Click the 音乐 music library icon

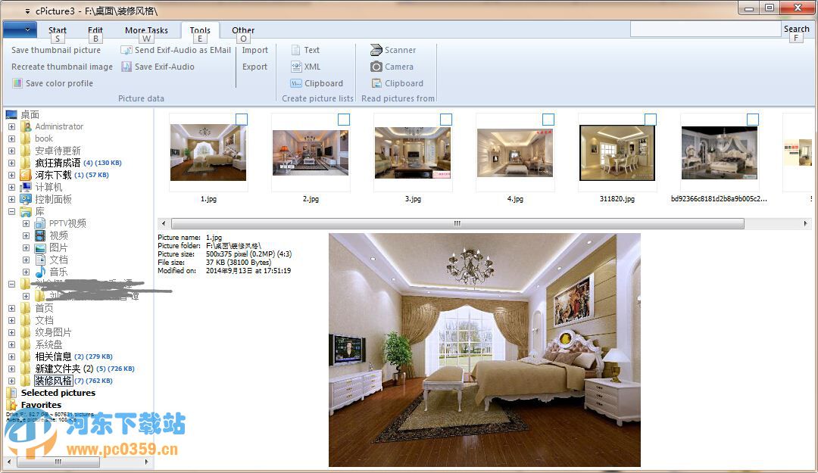pos(40,272)
